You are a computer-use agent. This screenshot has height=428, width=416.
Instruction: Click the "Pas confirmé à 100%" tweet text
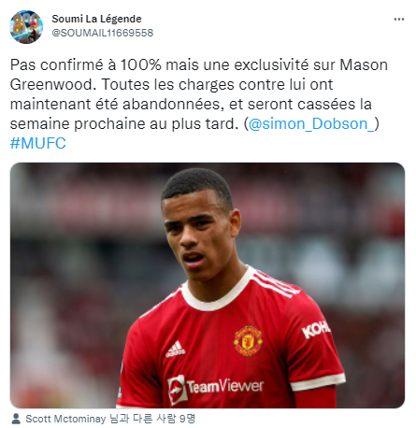(86, 64)
